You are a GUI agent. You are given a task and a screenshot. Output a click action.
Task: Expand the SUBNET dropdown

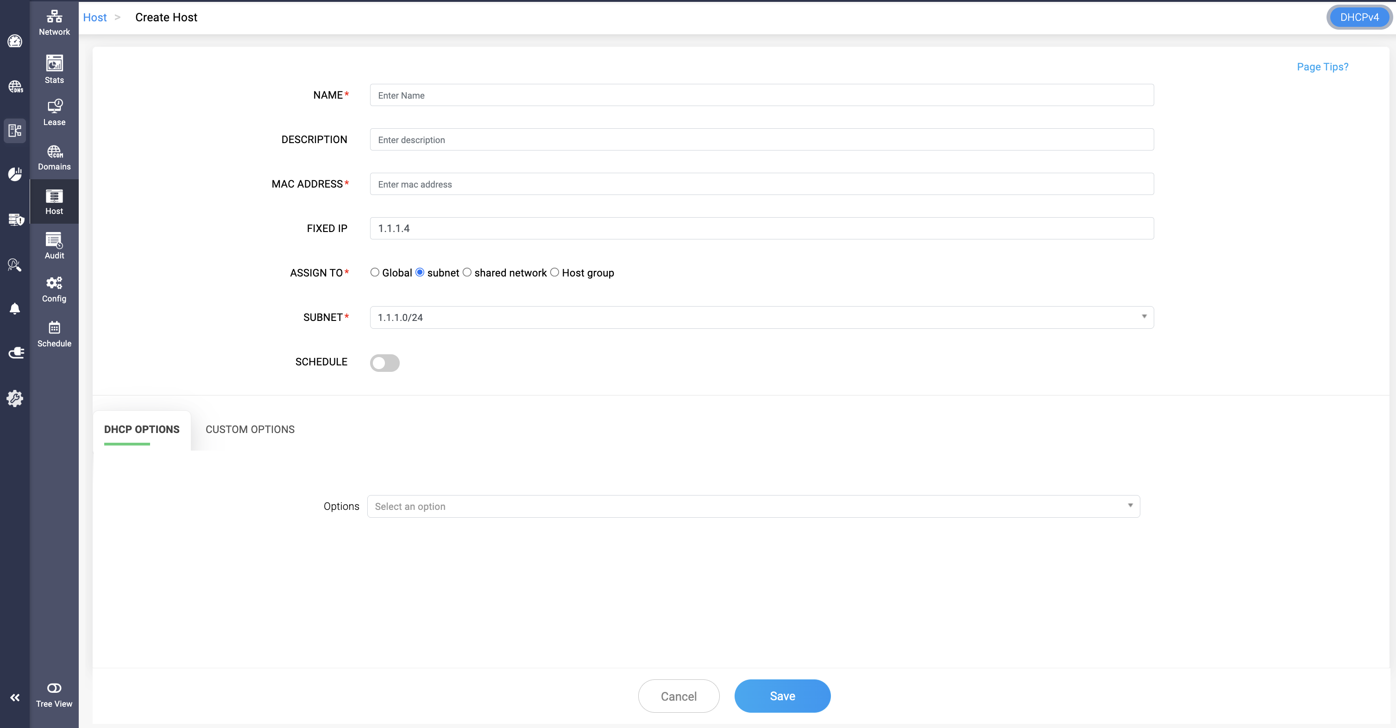pyautogui.click(x=761, y=317)
